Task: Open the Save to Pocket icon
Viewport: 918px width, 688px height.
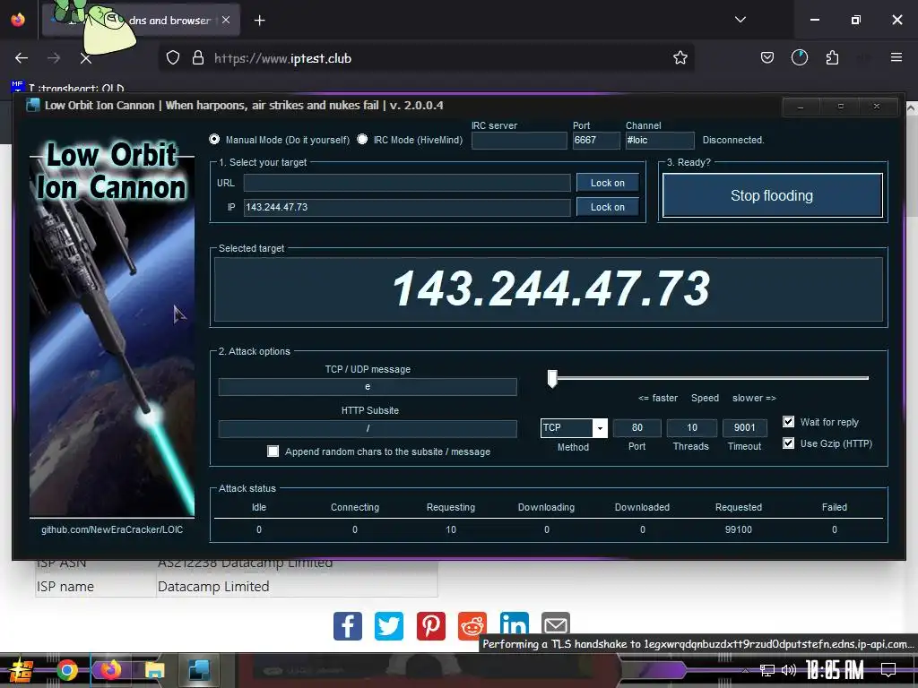Action: click(x=767, y=57)
